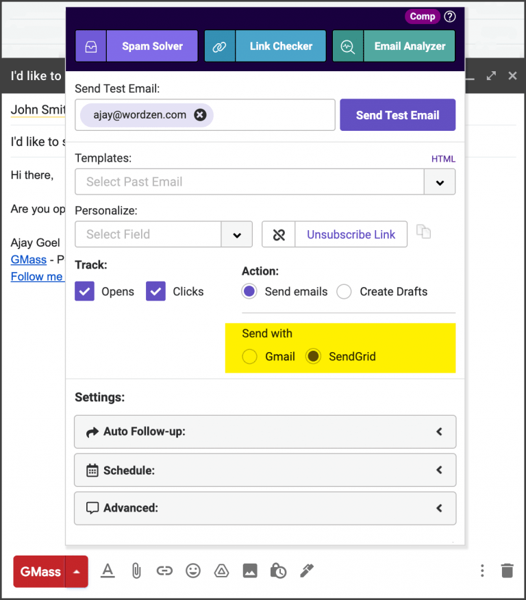
Task: Insert files using Google Drive icon
Action: tap(221, 571)
